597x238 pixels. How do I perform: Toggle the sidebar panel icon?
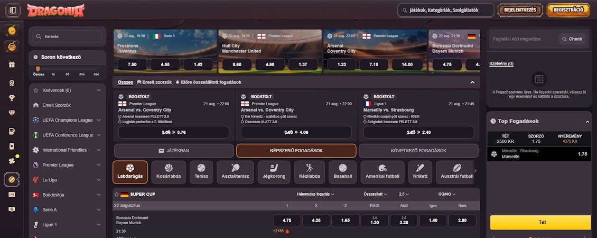(x=13, y=10)
